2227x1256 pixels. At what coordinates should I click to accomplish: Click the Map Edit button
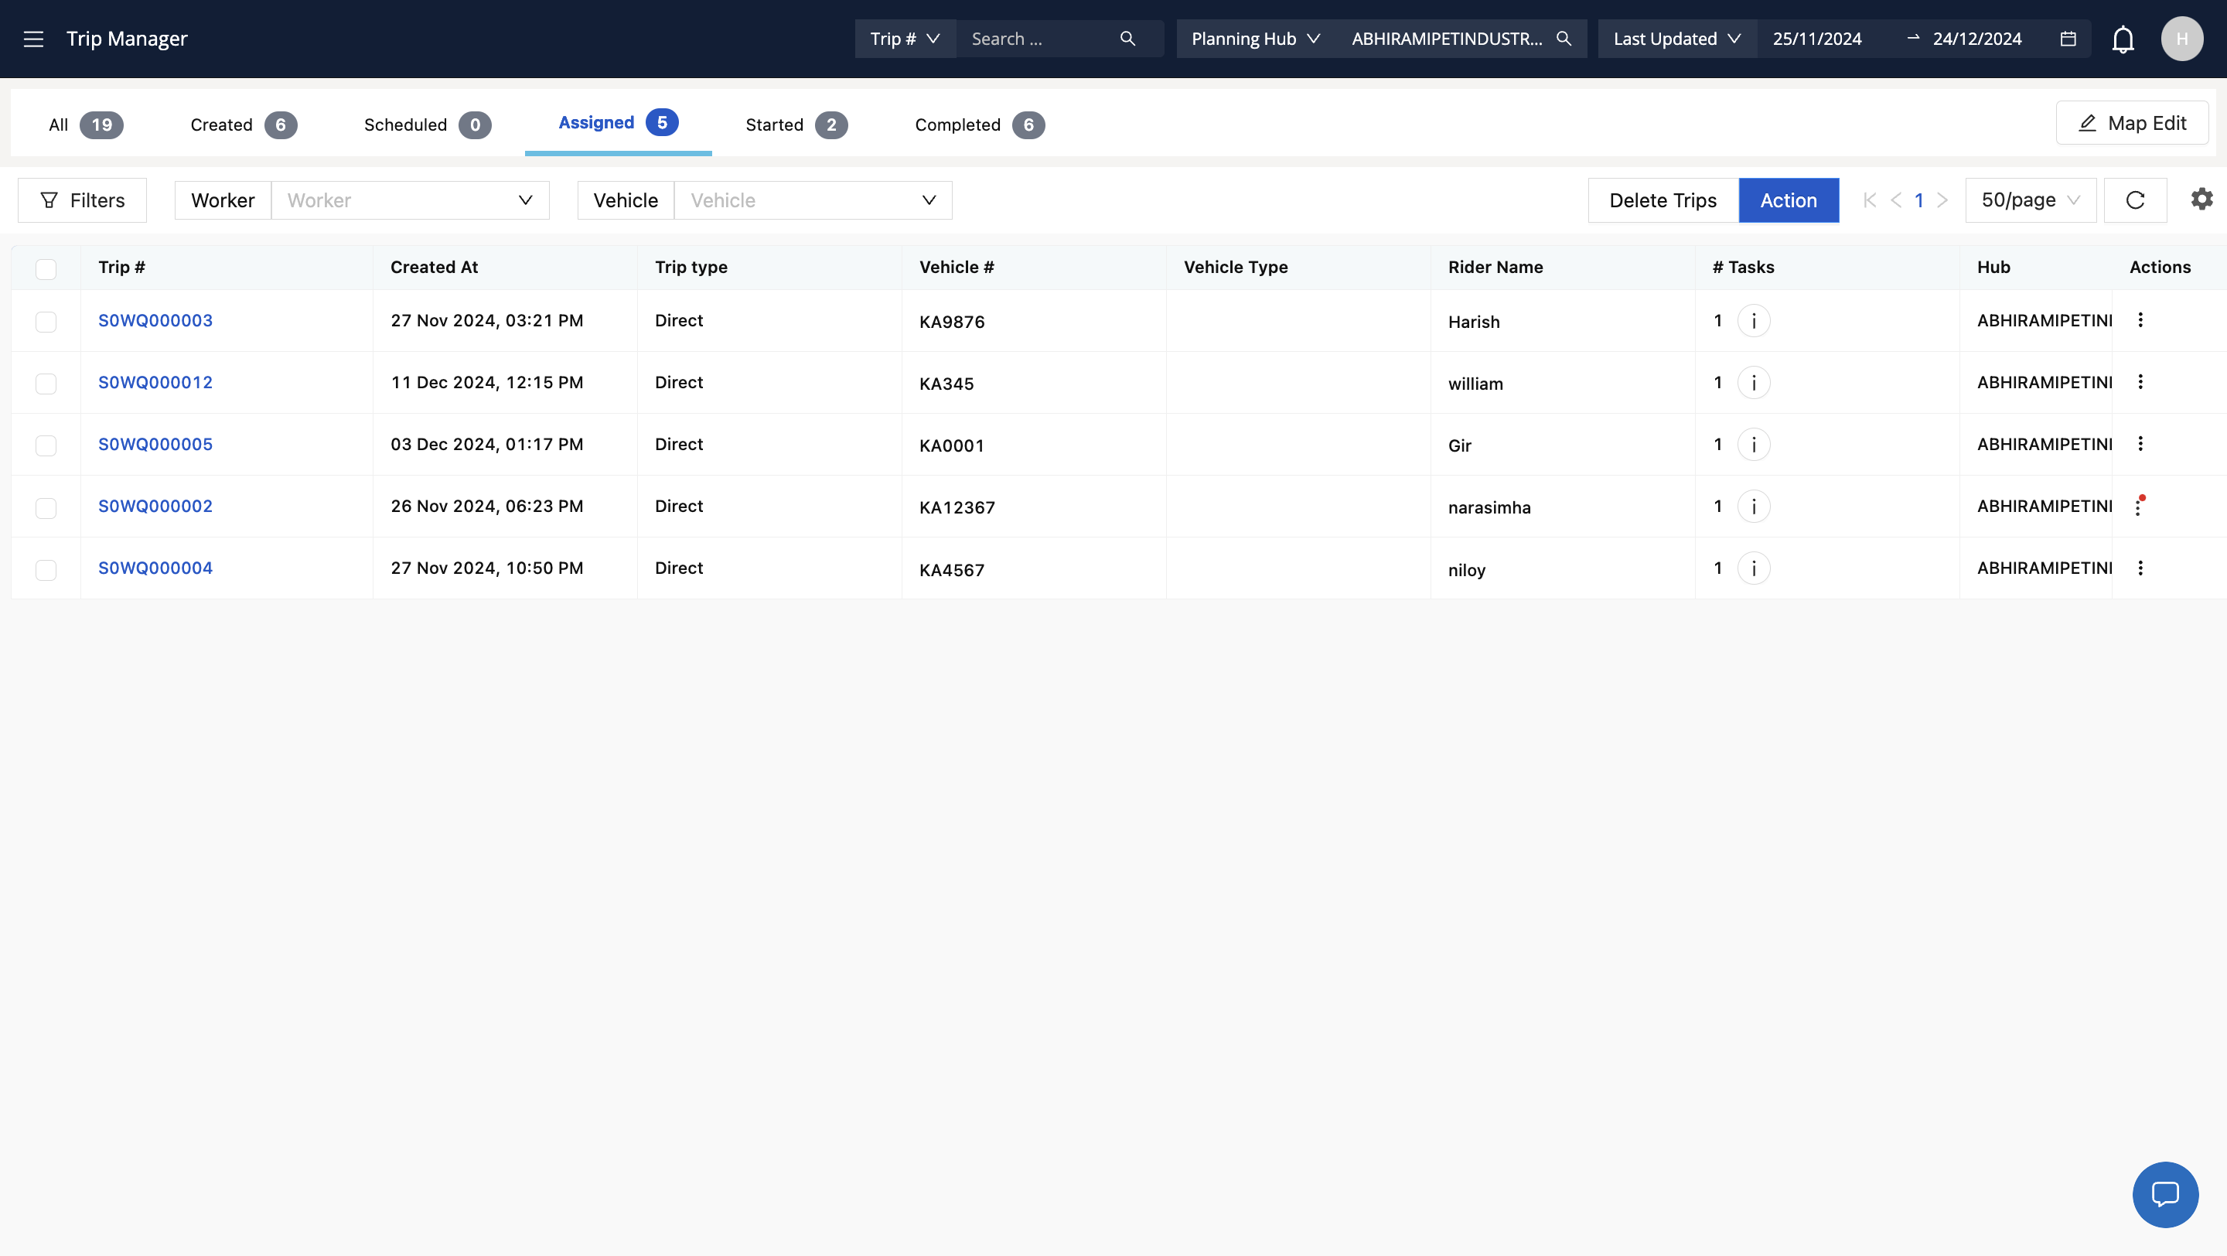tap(2132, 123)
